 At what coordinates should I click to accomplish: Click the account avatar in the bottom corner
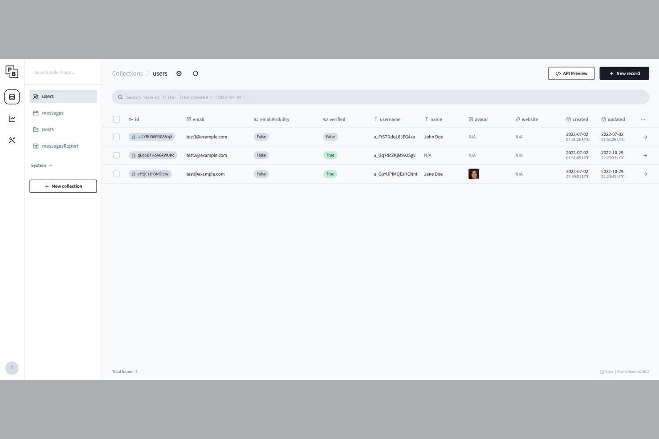click(12, 368)
